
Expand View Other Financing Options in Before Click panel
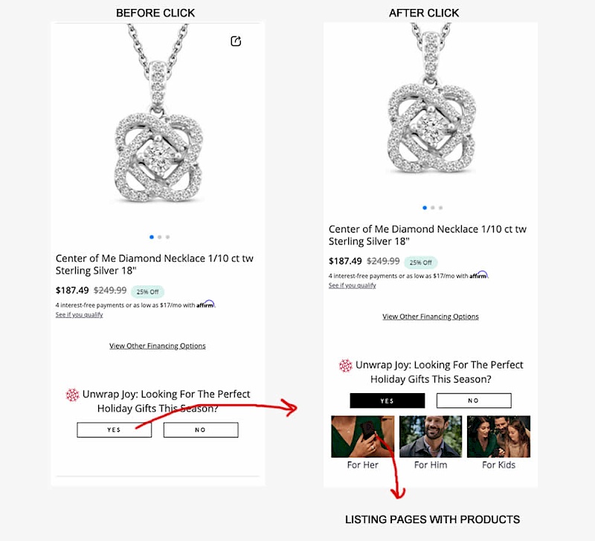coord(158,346)
